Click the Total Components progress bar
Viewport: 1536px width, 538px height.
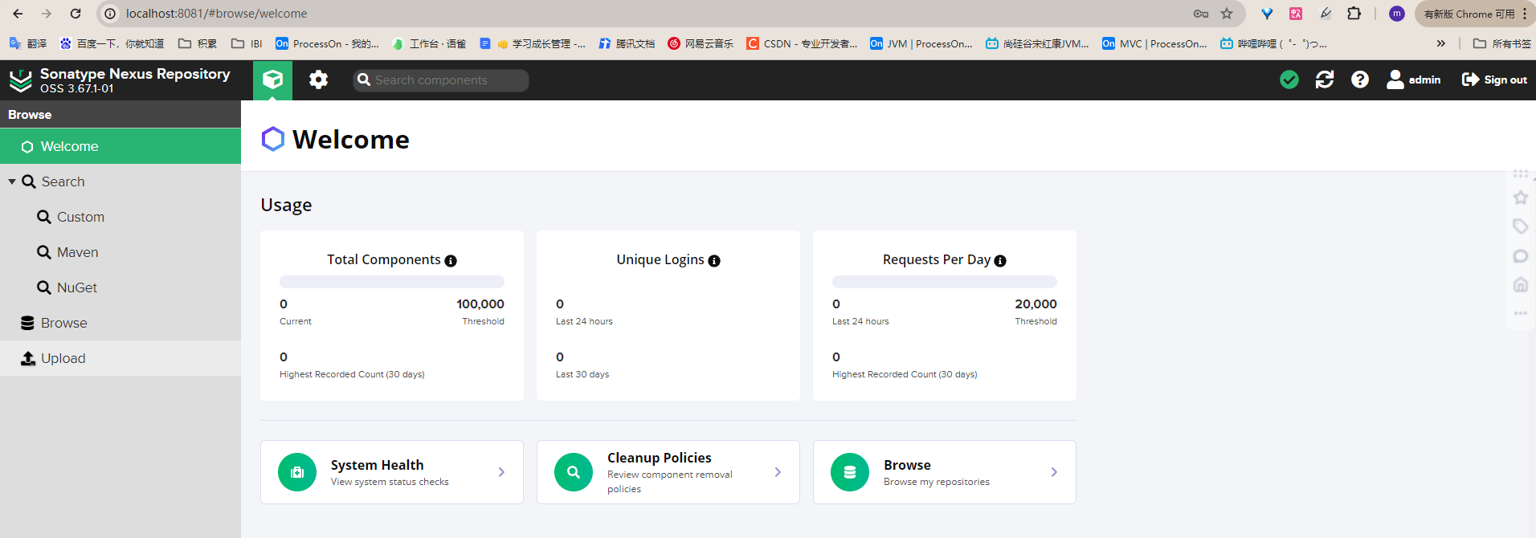coord(392,282)
